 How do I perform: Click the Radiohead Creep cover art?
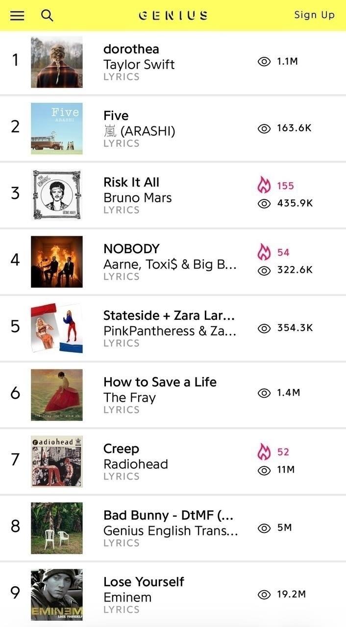pos(57,461)
